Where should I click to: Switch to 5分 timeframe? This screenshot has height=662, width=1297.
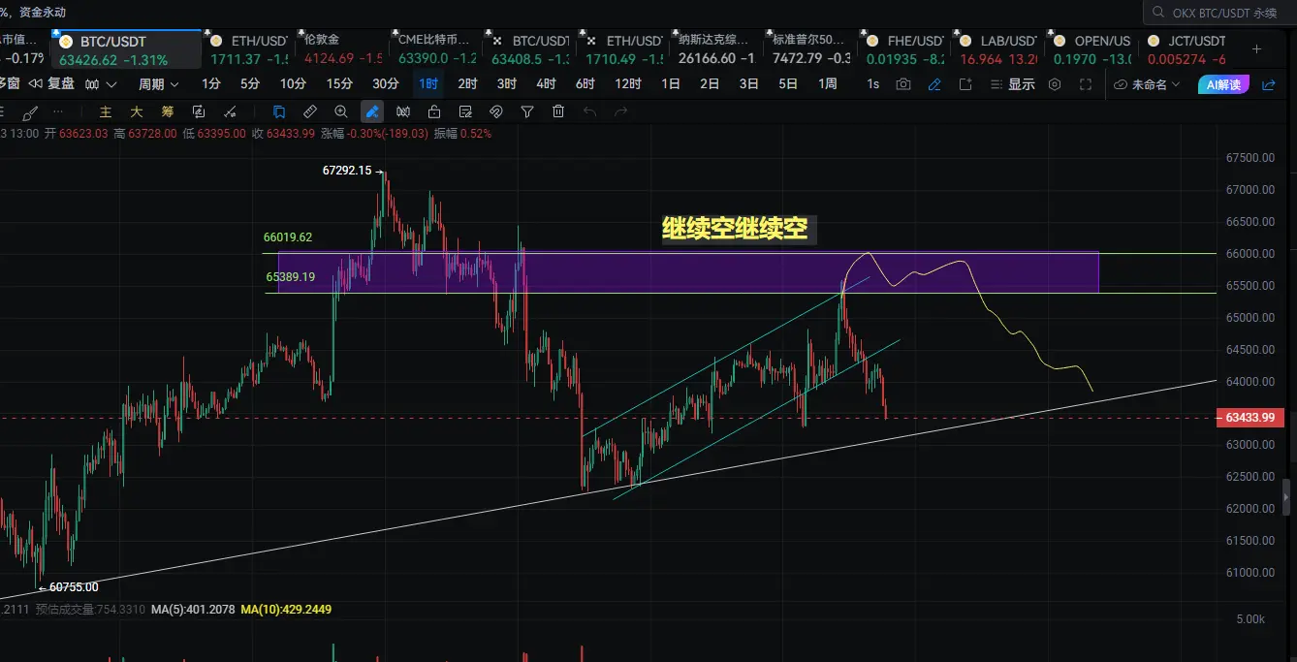(250, 84)
